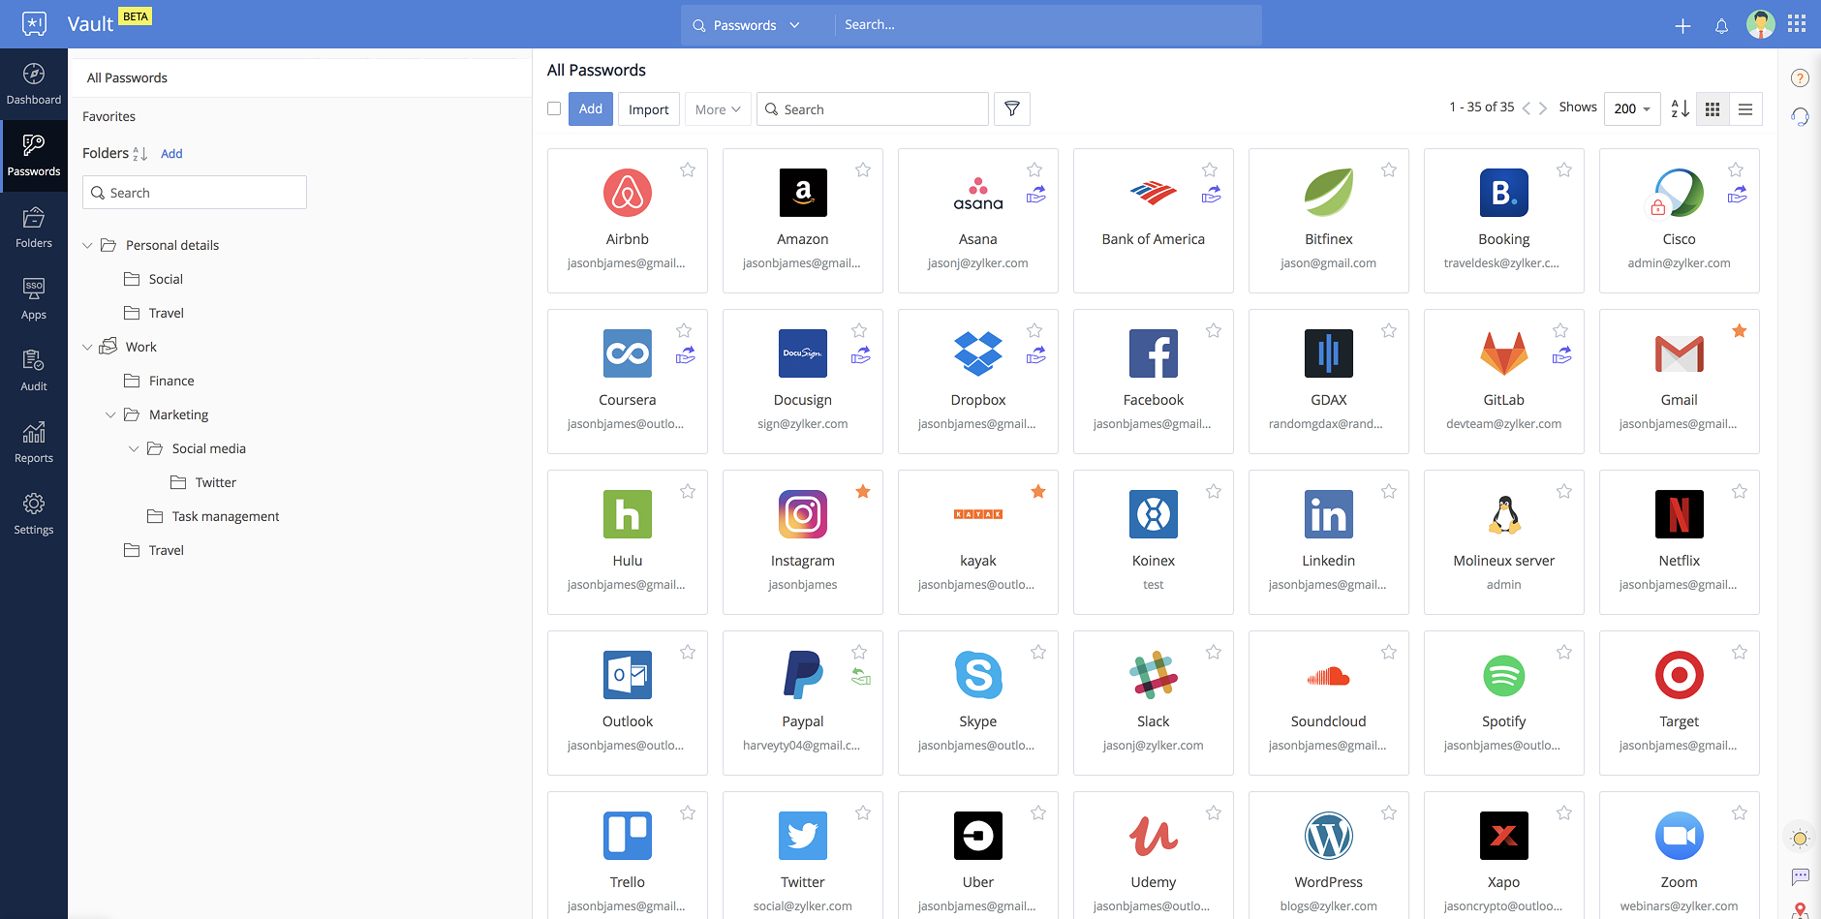Viewport: 1821px width, 919px height.
Task: Select the SSO Apps icon in the sidebar
Action: (34, 295)
